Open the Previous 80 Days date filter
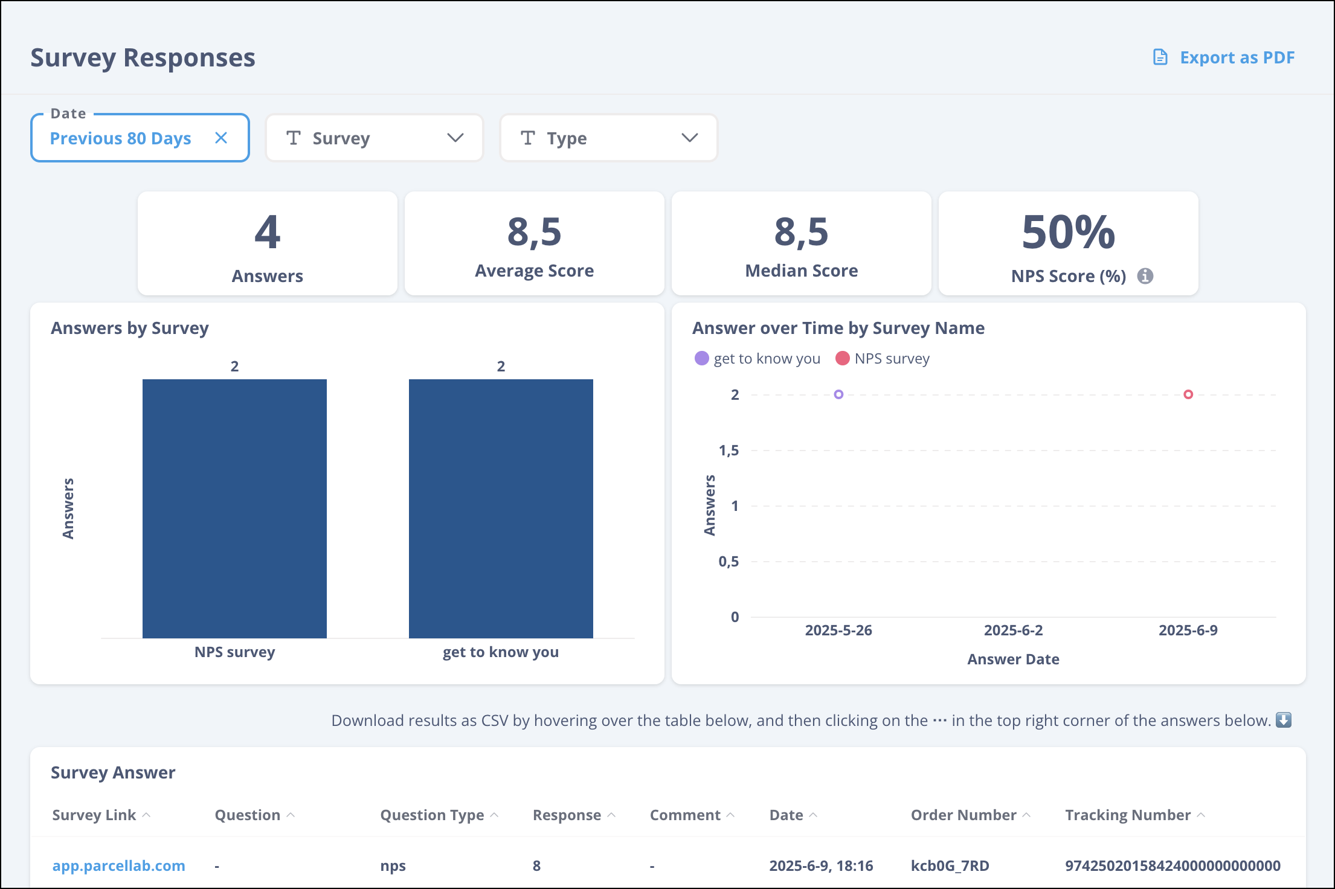 121,138
